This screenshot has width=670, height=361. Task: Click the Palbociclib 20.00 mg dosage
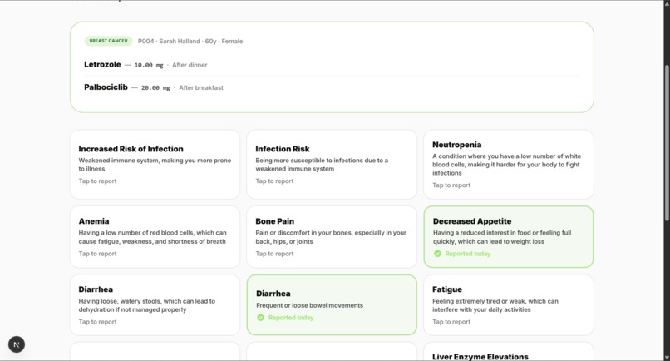155,87
